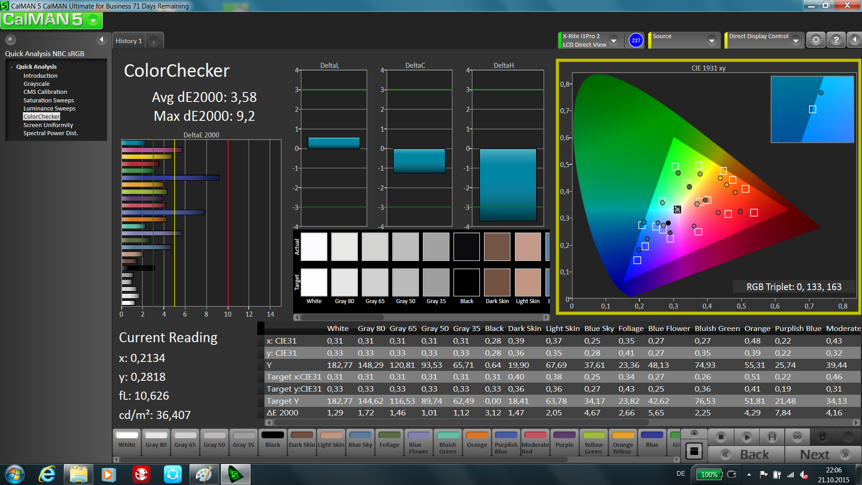Collapse the left workflow panel arrow
Viewport: 862px width, 485px height.
(x=101, y=40)
